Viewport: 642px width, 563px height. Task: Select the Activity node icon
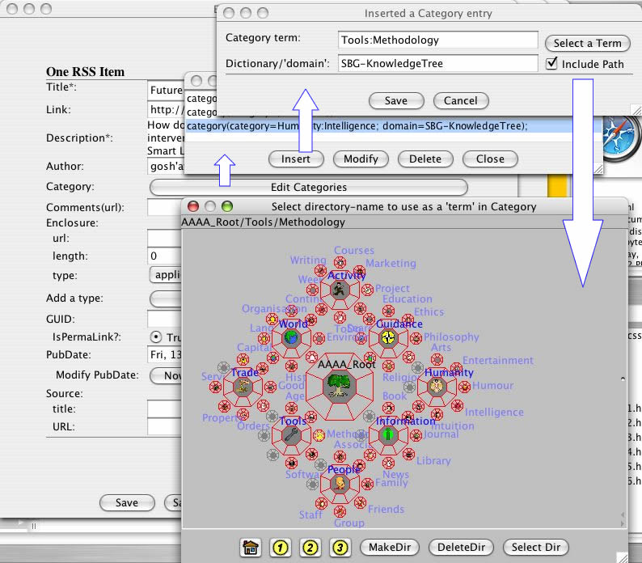340,289
